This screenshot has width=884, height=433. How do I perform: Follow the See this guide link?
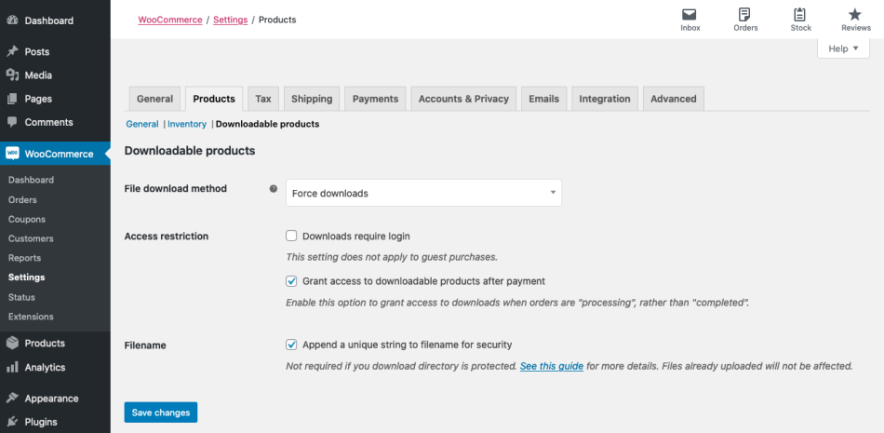[x=552, y=367]
